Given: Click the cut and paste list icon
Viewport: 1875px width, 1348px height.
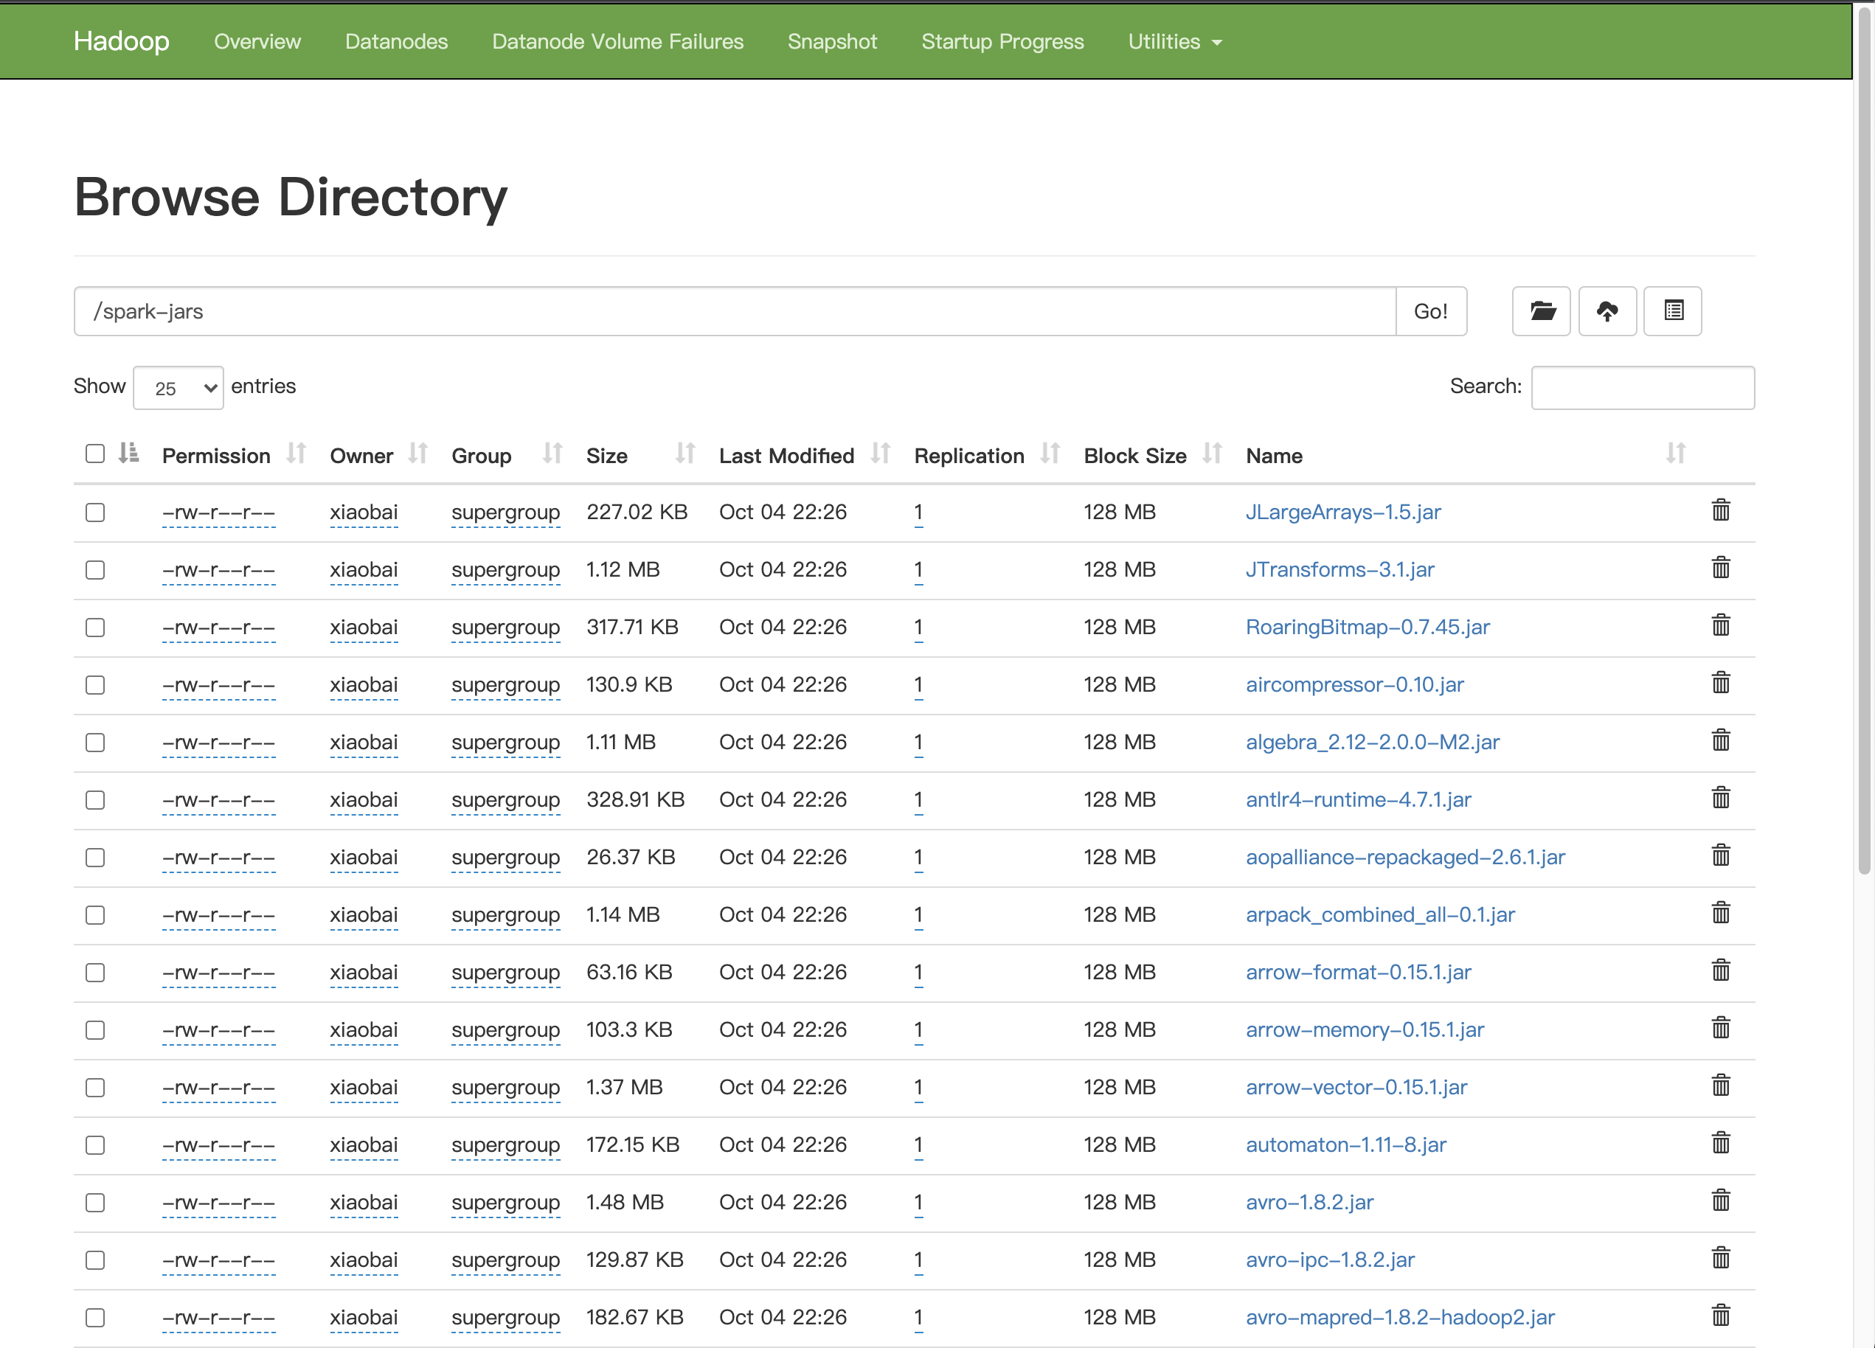Looking at the screenshot, I should [1672, 312].
